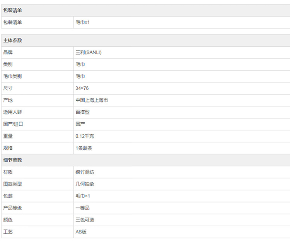Select the origin value 中国上海上海市
This screenshot has height=245, width=290.
point(92,100)
